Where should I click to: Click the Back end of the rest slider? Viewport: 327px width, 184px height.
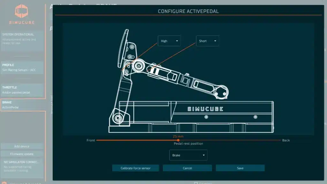286,140
